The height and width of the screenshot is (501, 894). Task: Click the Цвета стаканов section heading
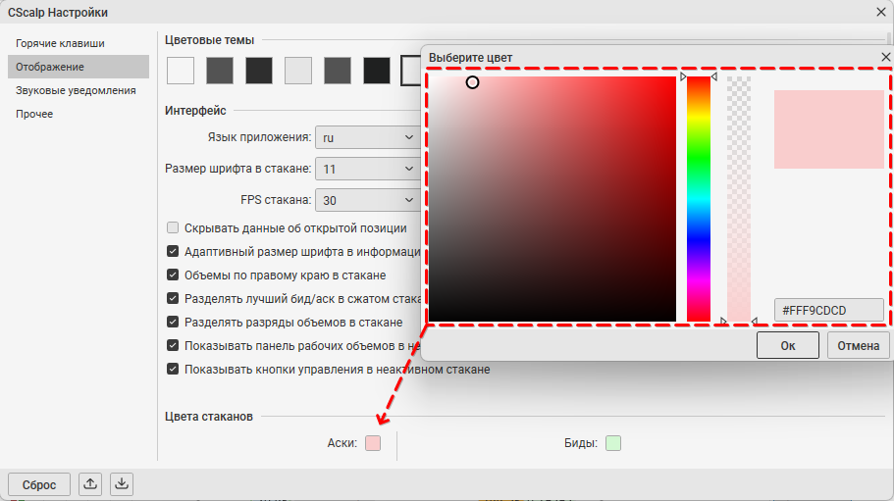point(209,416)
